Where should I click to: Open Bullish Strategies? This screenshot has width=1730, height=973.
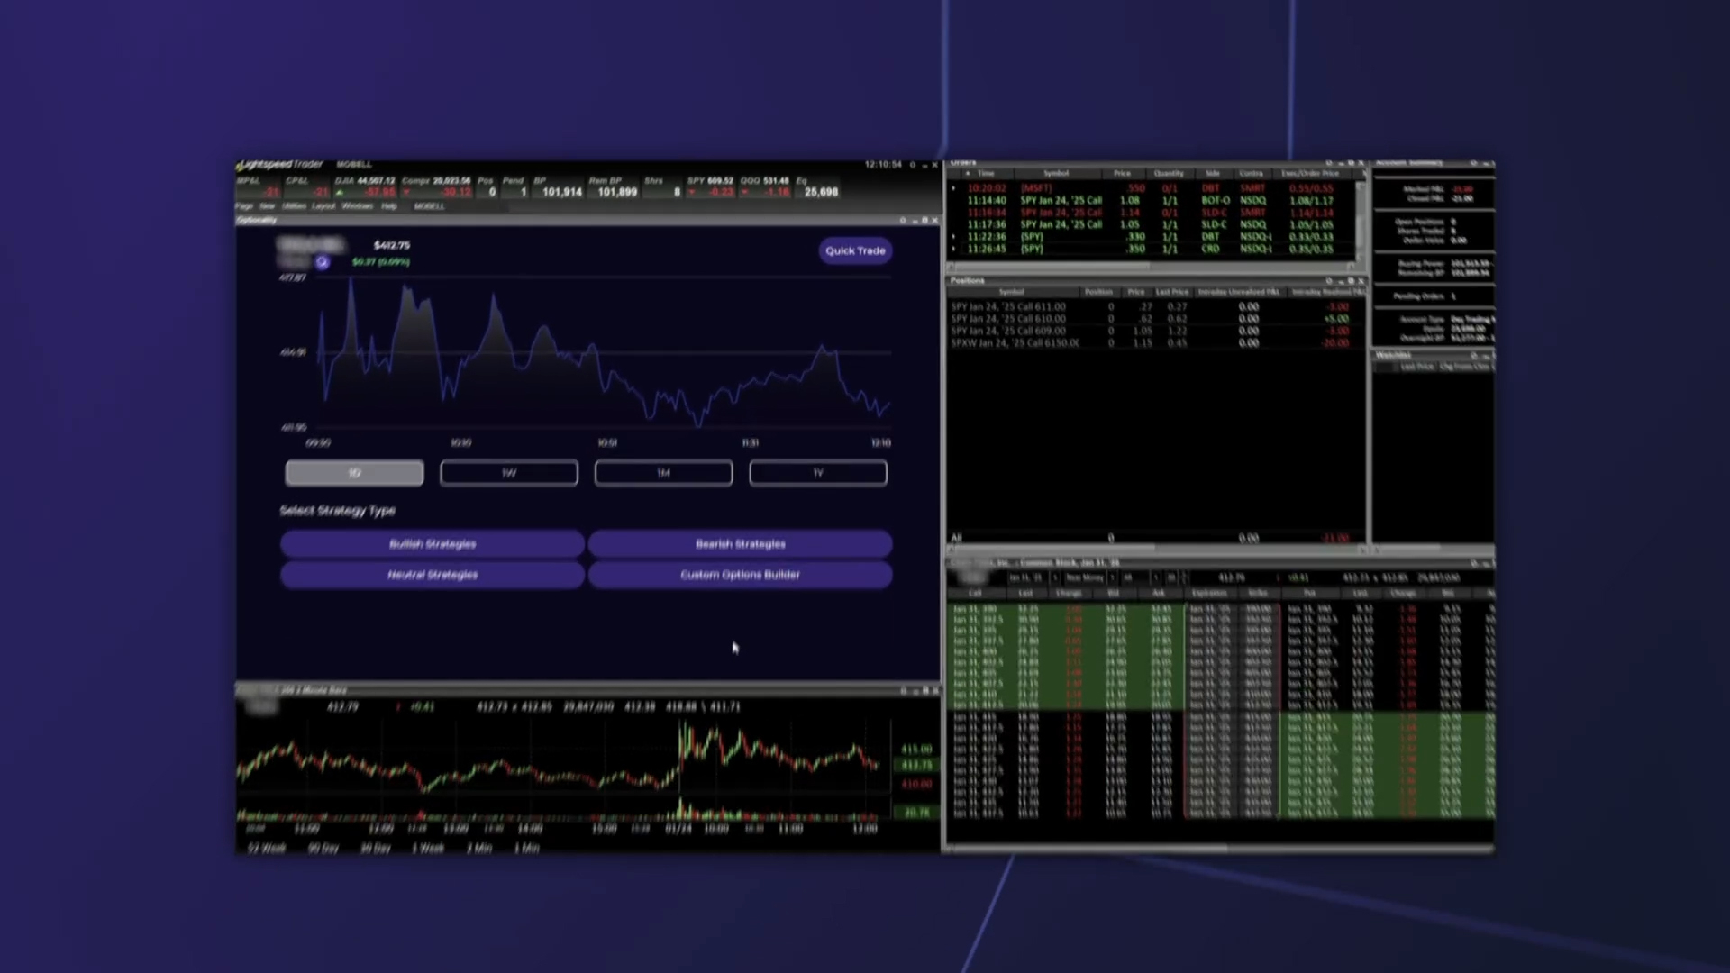pyautogui.click(x=432, y=544)
